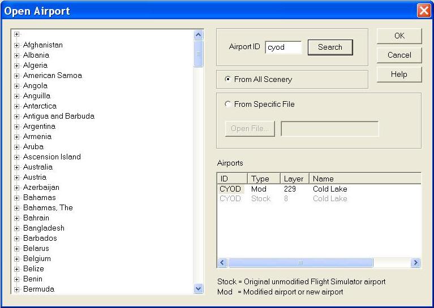The width and height of the screenshot is (434, 308).
Task: Select the From All Scenery option
Action: pos(228,80)
